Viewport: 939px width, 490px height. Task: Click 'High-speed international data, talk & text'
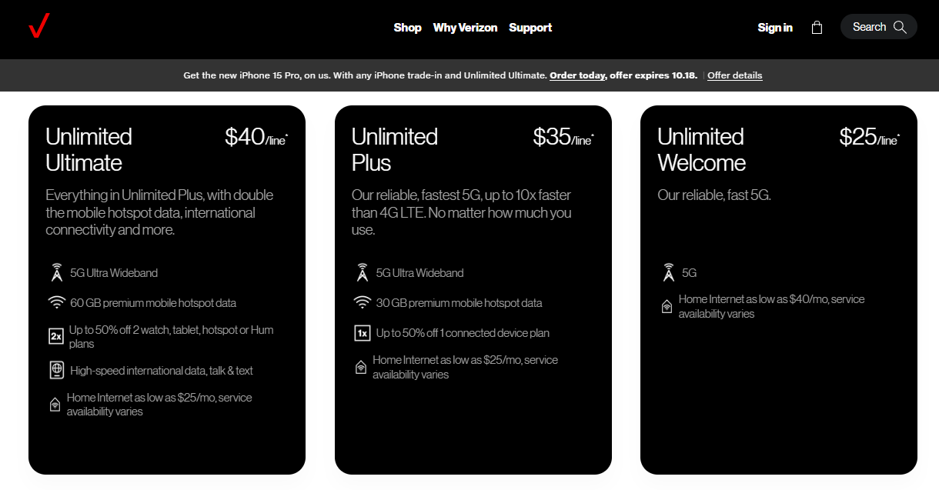[x=162, y=371]
